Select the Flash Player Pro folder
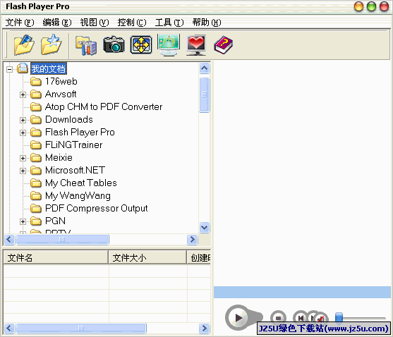The image size is (393, 337). [80, 133]
